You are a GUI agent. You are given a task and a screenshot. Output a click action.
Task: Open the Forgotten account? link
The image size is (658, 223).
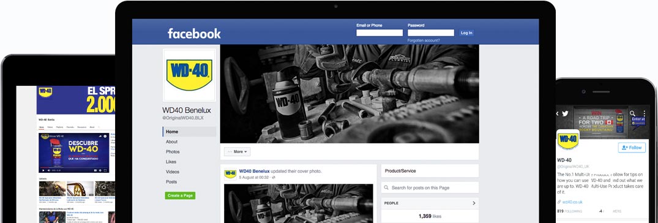click(424, 40)
